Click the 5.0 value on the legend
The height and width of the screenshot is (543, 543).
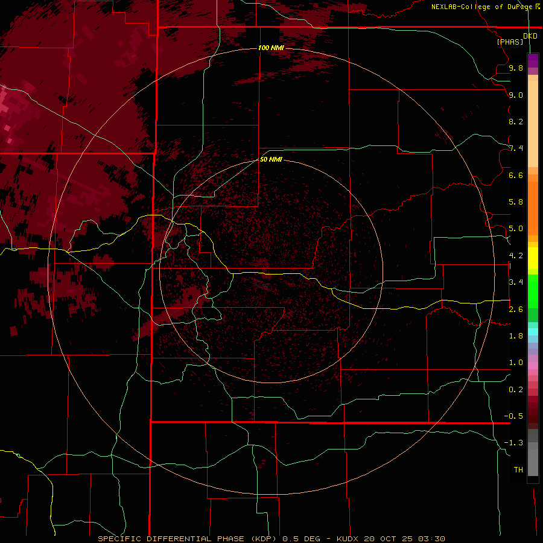click(516, 229)
